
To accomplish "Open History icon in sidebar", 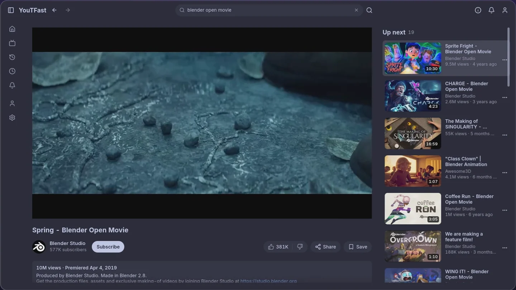I will [x=12, y=57].
